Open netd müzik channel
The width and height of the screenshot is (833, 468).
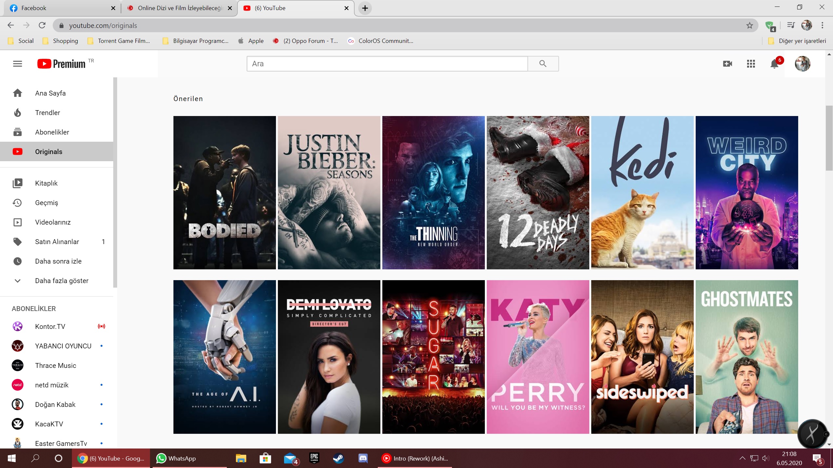(57, 385)
